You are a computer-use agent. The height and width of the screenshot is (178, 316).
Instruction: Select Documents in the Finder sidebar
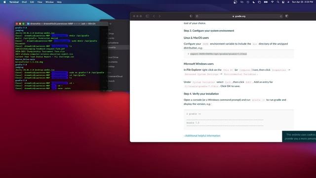(x=113, y=62)
